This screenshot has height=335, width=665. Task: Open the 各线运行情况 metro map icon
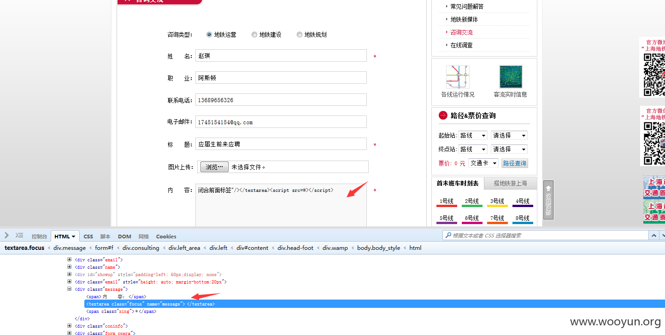pyautogui.click(x=458, y=77)
